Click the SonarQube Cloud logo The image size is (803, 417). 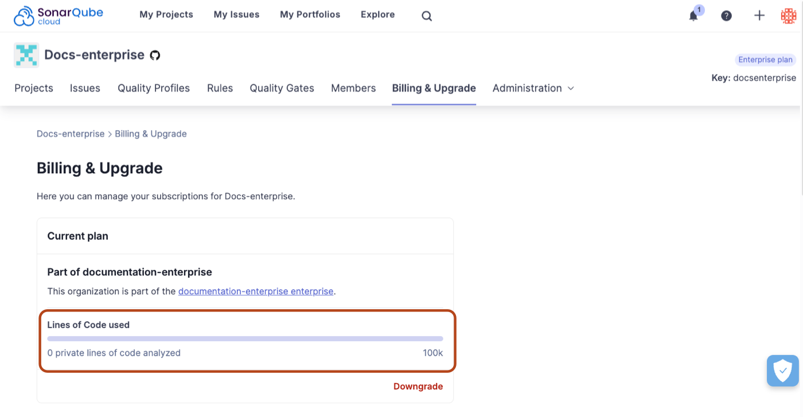[58, 15]
